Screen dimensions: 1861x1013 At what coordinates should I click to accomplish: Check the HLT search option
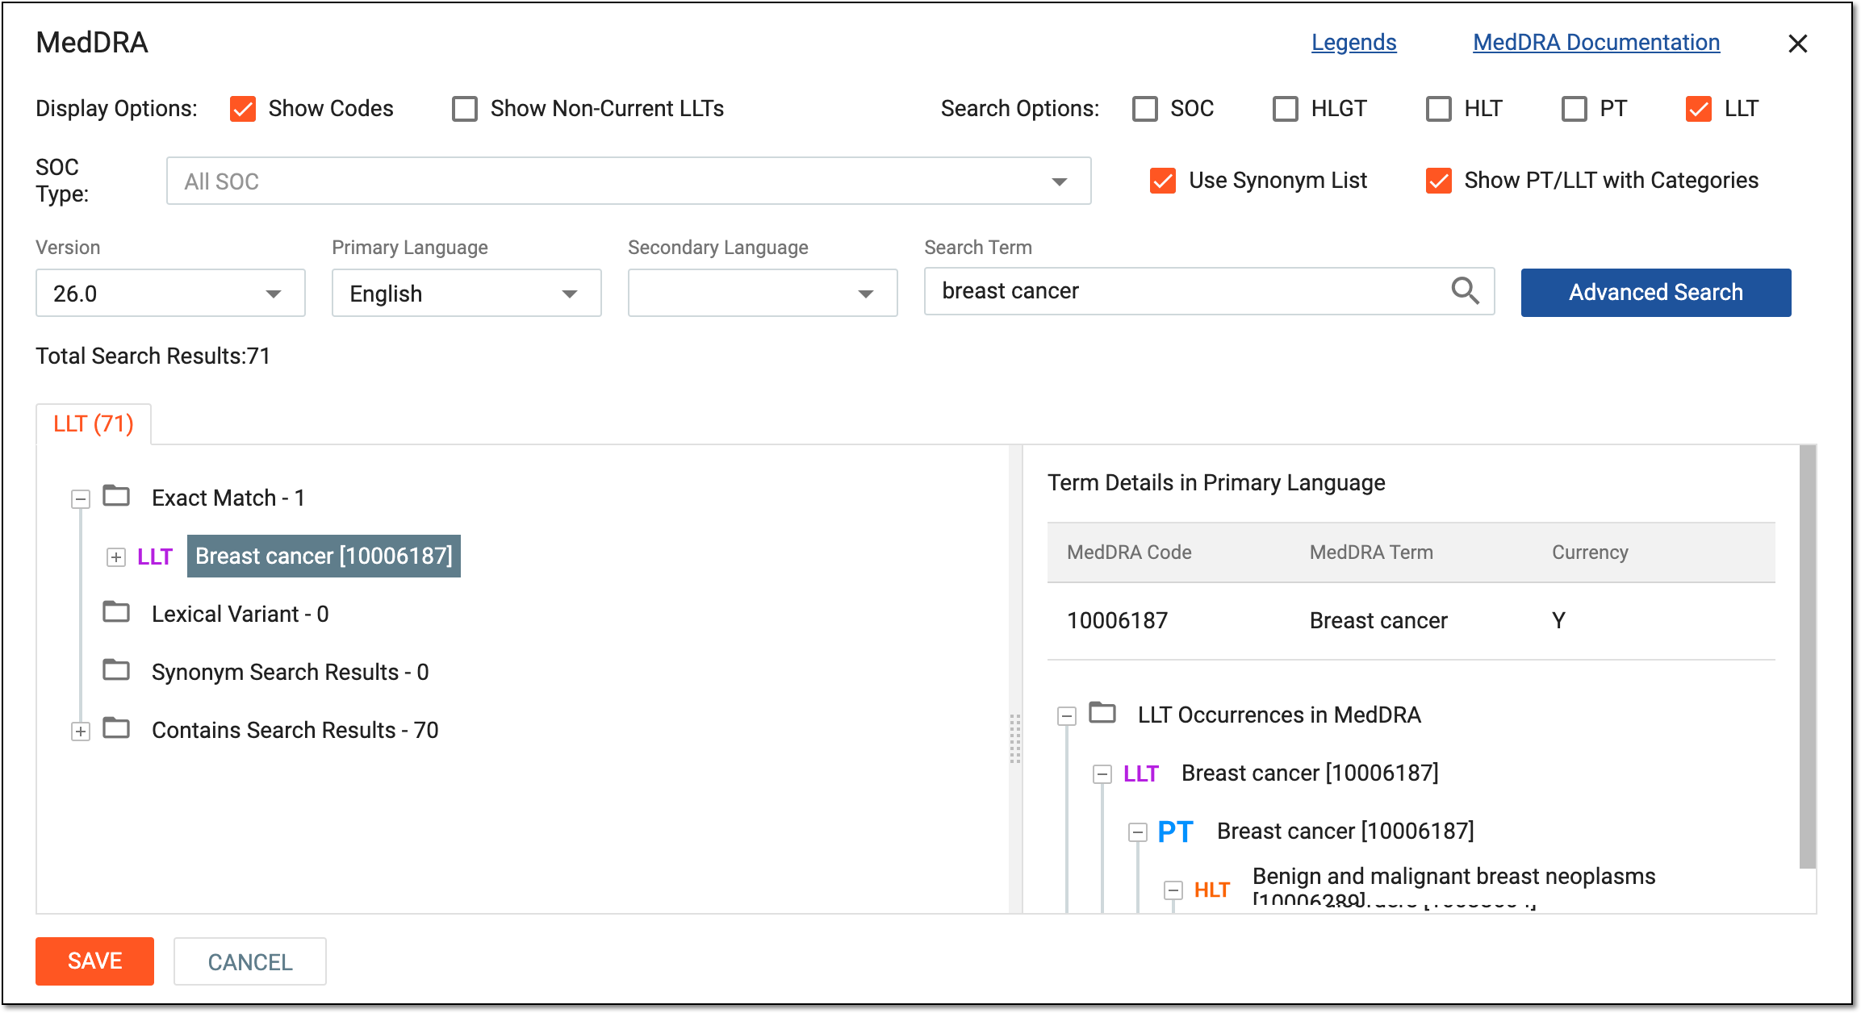coord(1439,109)
